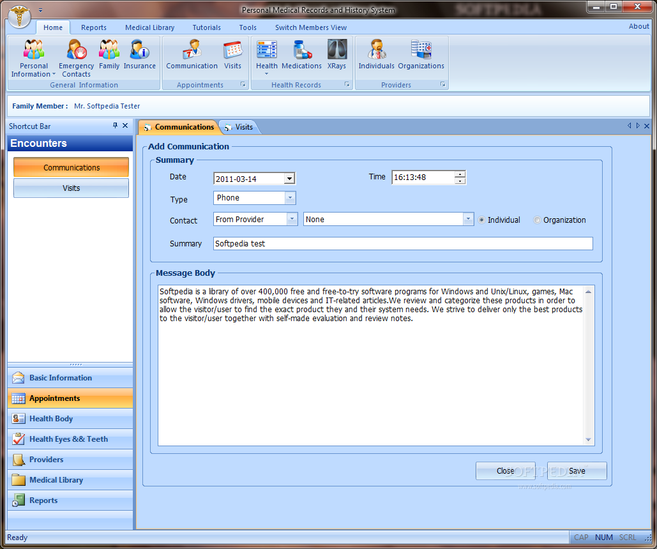Select the Organization radio button
Screen dimensions: 657x549
(x=537, y=220)
